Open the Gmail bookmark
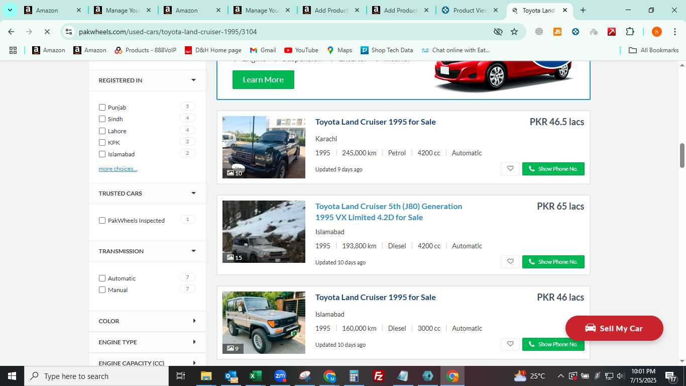This screenshot has height=386, width=686. tap(263, 50)
